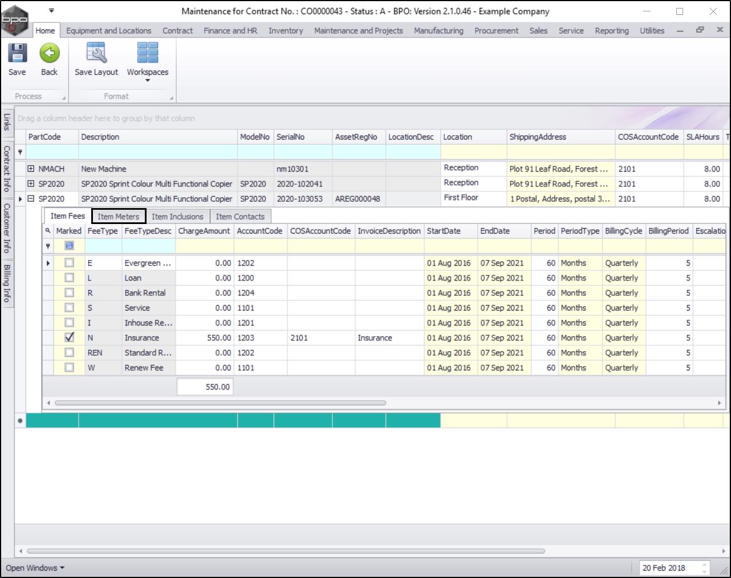Open the Contract Info side panel
The height and width of the screenshot is (578, 731).
[7, 168]
